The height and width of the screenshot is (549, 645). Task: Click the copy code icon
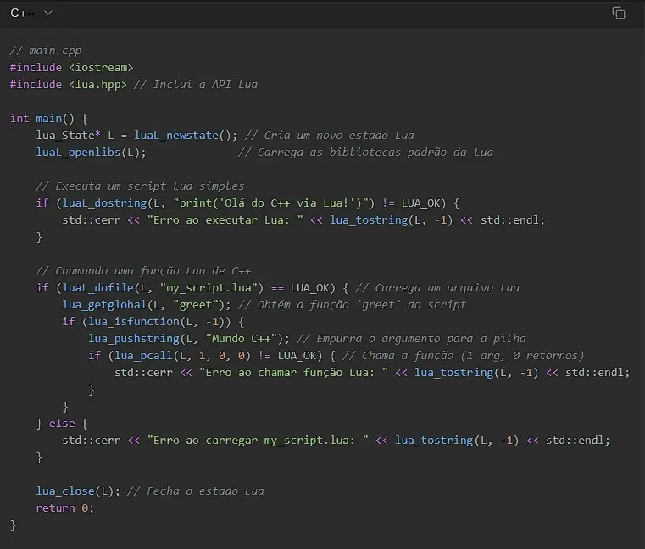619,13
